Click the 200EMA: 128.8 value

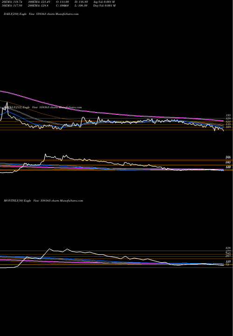pyautogui.click(x=39, y=6)
